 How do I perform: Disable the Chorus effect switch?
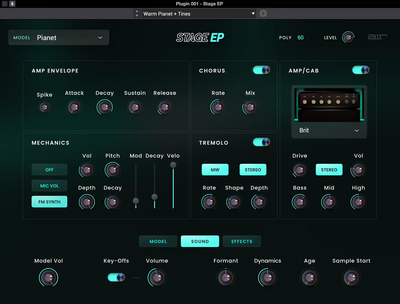[x=261, y=70]
